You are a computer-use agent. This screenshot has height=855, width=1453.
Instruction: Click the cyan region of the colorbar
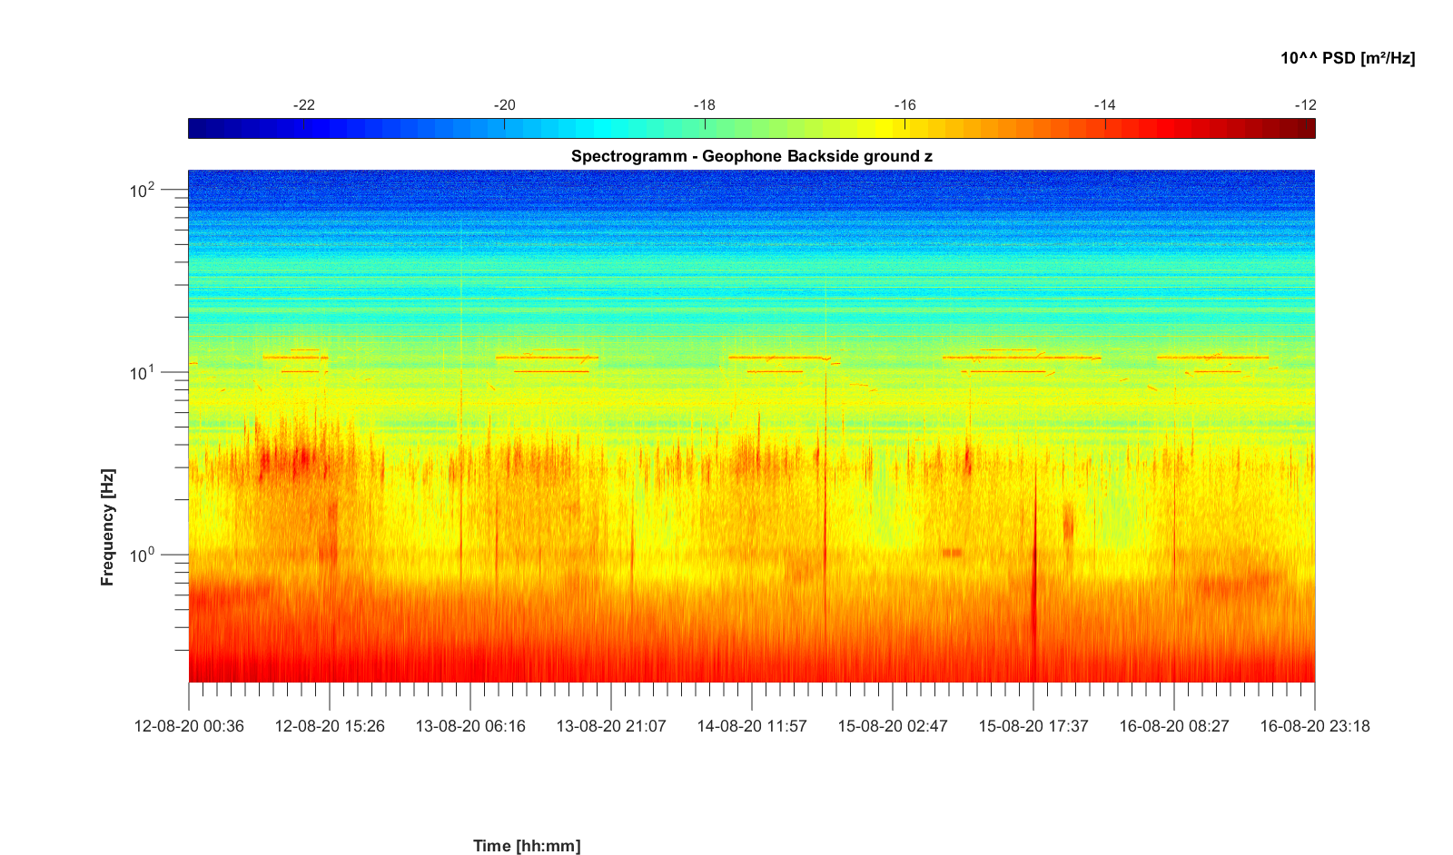point(604,128)
